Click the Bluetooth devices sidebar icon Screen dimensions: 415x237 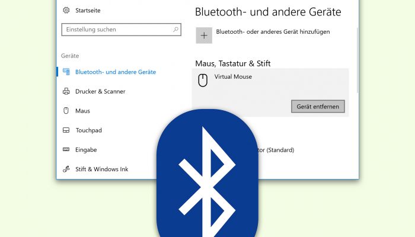coord(66,72)
